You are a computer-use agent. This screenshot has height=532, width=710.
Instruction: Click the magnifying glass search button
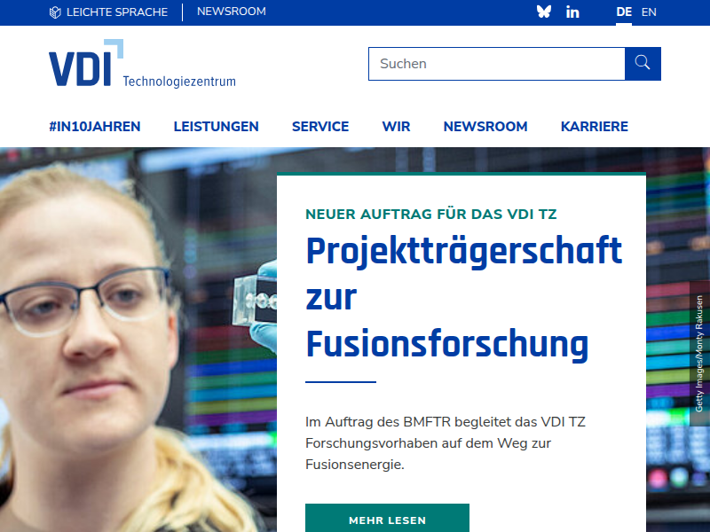pyautogui.click(x=643, y=64)
